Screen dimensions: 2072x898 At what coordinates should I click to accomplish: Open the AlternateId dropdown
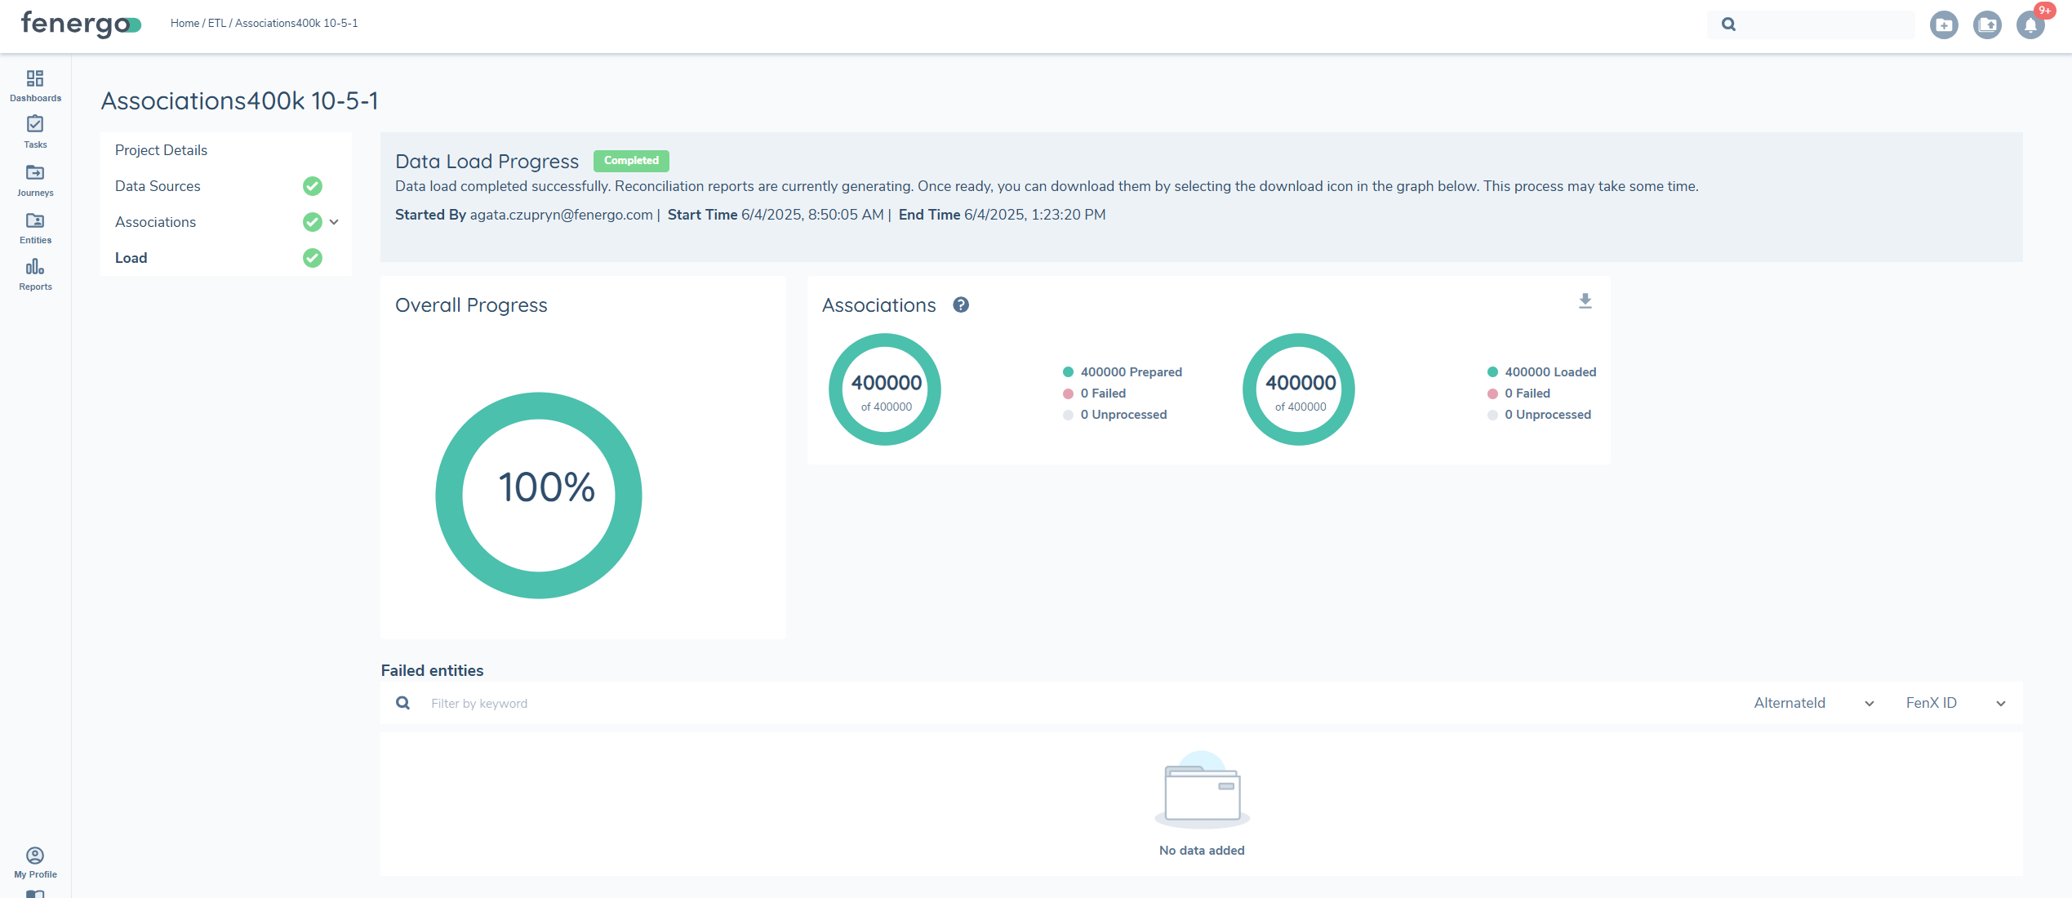[x=1813, y=703]
